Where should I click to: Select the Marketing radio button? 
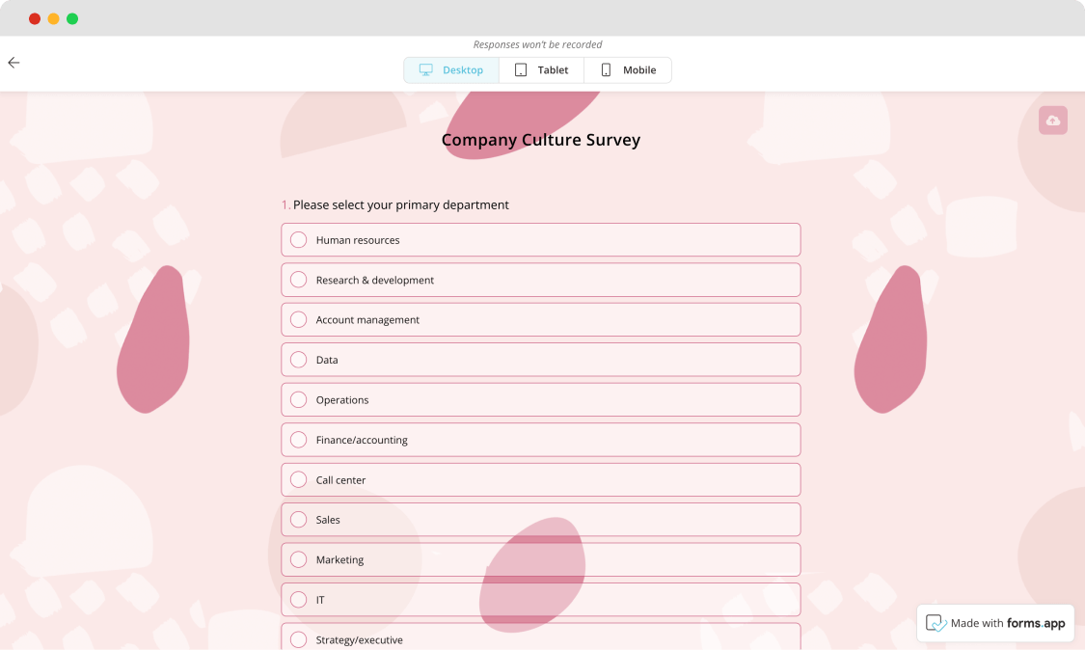(x=299, y=559)
